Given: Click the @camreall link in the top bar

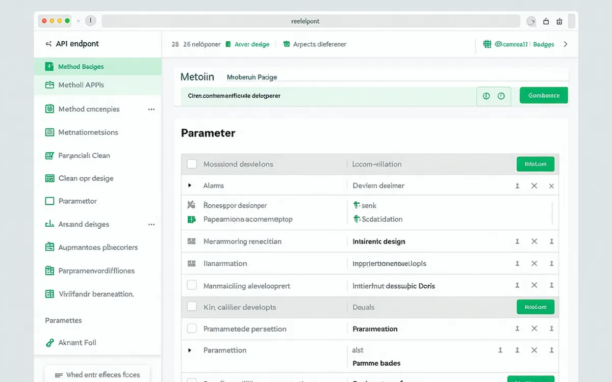Looking at the screenshot, I should click(512, 44).
